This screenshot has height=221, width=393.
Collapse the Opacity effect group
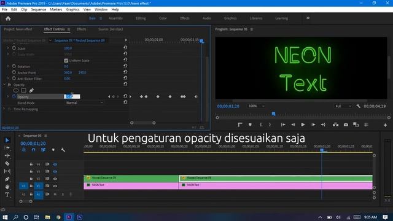point(4,85)
